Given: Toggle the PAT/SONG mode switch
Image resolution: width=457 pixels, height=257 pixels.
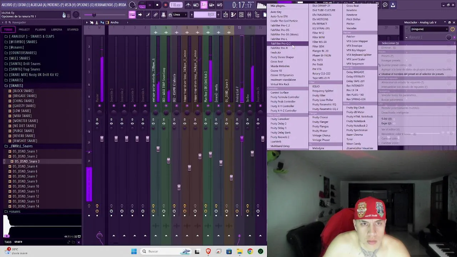Looking at the screenshot, I should tap(142, 5).
